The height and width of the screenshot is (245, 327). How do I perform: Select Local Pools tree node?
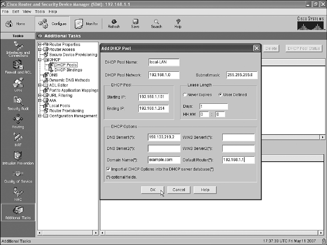coord(60,106)
